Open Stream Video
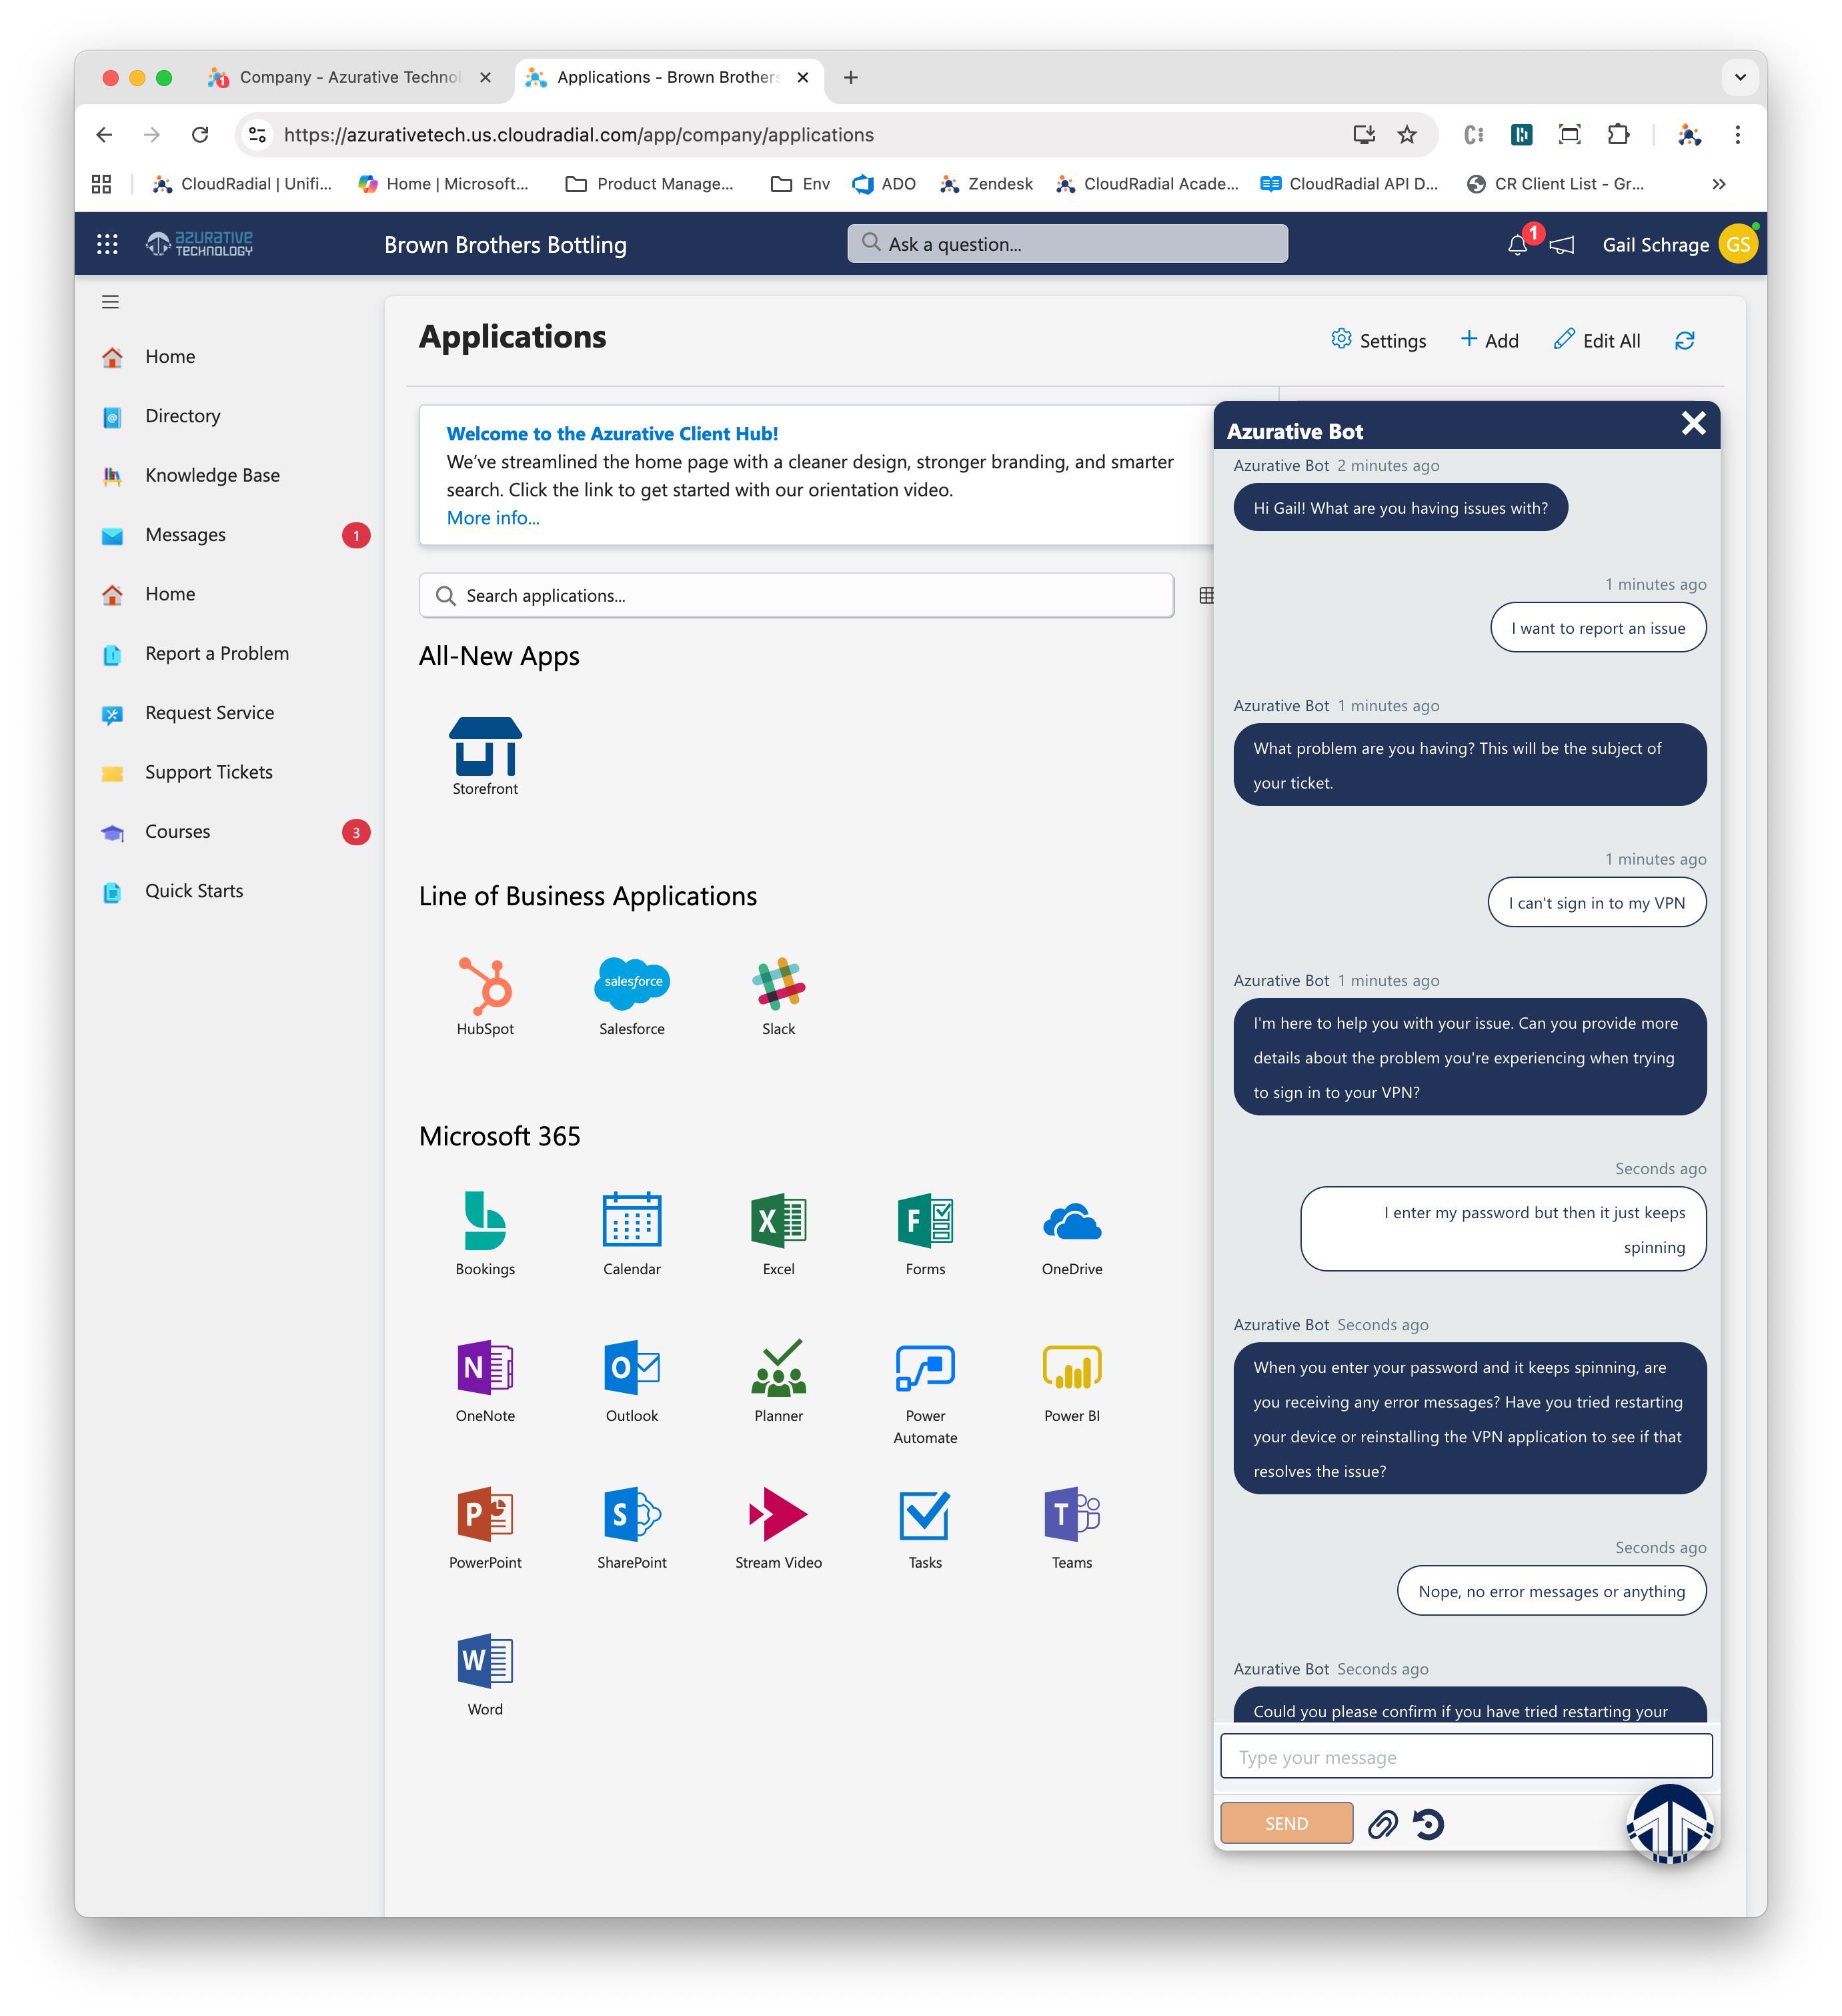The image size is (1842, 2016). tap(778, 1528)
